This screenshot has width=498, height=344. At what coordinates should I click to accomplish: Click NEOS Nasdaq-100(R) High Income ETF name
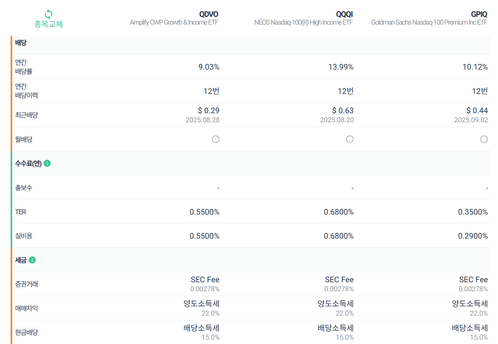[x=303, y=22]
